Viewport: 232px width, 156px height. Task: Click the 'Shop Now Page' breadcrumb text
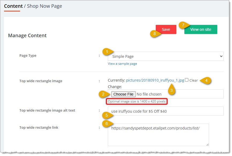44,6
